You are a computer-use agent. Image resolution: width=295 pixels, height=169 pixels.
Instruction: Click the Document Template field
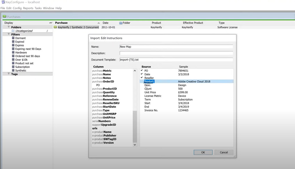(176, 60)
